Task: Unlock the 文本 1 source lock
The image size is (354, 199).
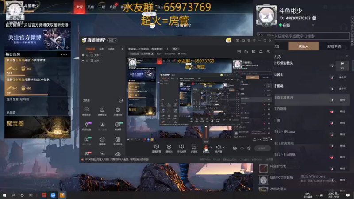Action: coord(87,55)
